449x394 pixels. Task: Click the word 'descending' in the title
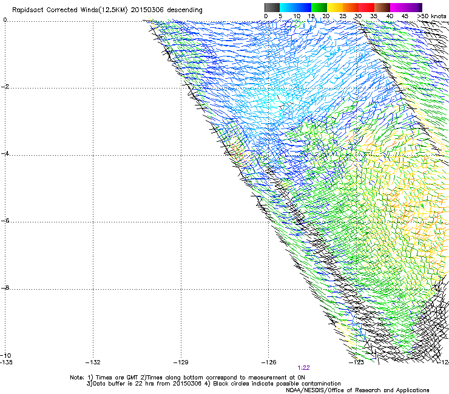click(184, 10)
